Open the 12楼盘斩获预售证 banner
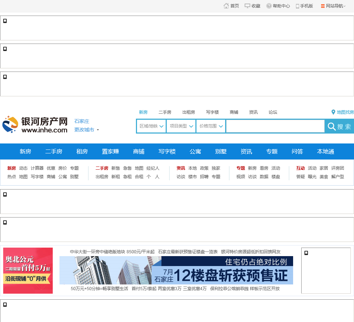 tap(176, 270)
